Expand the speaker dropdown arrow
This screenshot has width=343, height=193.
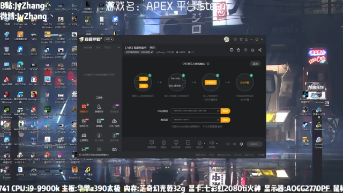(x=217, y=144)
